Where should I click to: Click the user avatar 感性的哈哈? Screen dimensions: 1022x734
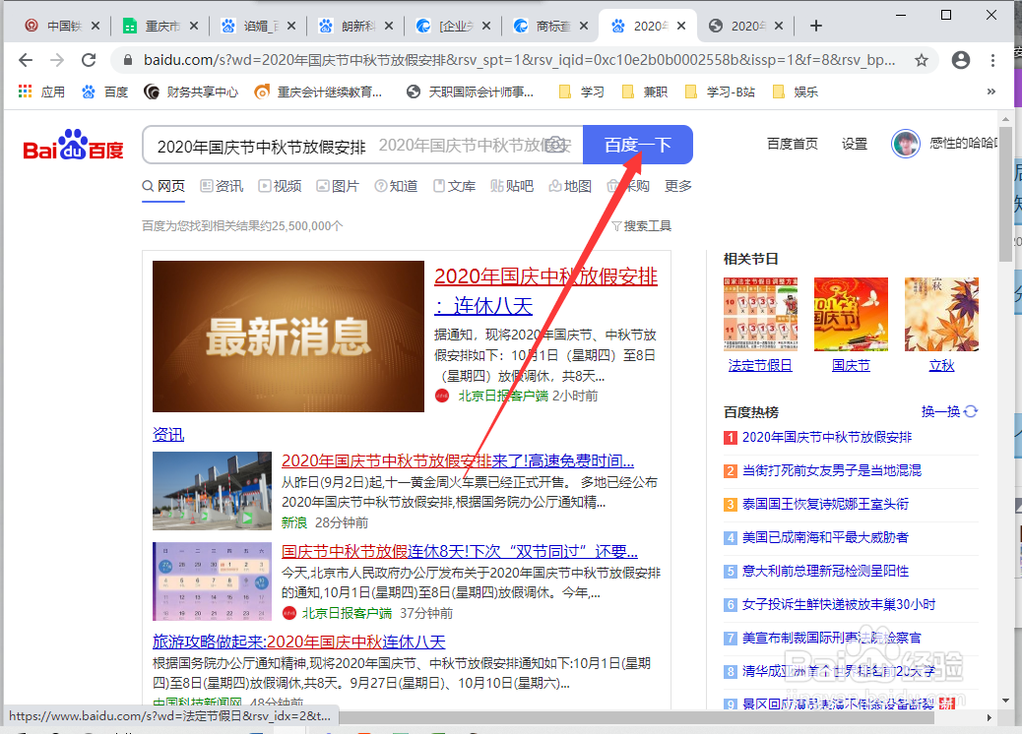tap(906, 144)
